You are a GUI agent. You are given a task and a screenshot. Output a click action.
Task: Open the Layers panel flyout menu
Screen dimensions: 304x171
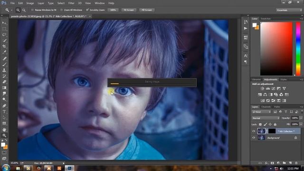coord(302,107)
